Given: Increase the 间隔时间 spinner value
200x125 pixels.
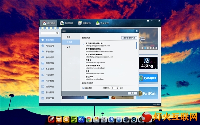Looking at the screenshot, I should (118, 87).
